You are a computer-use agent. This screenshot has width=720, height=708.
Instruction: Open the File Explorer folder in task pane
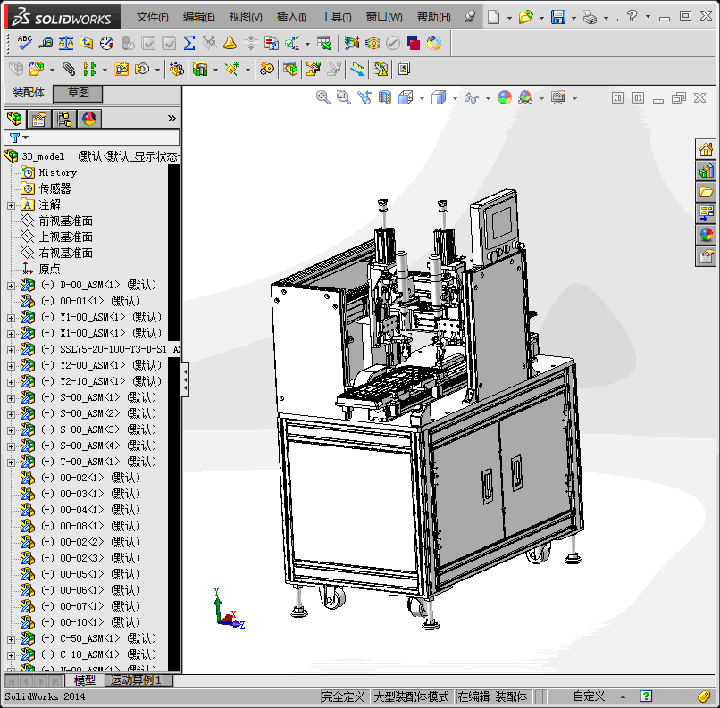(707, 192)
